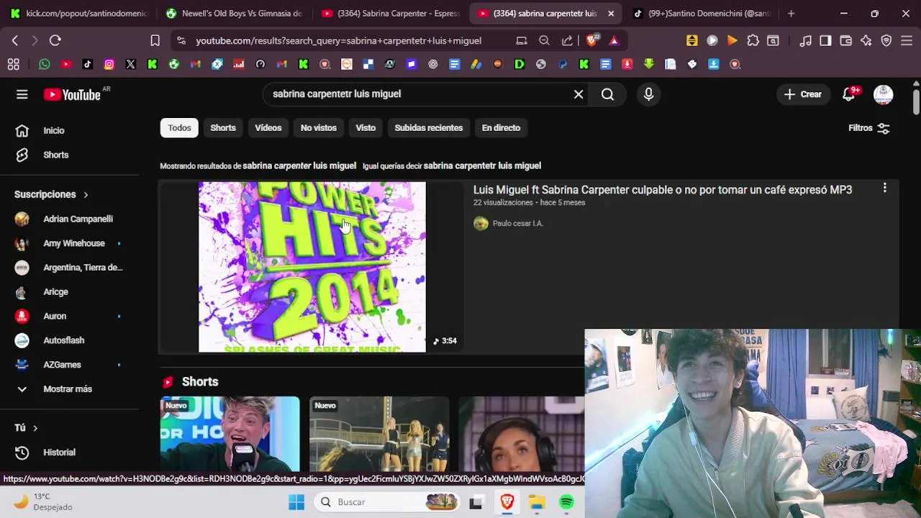
Task: Open the Extensions puzzle icon
Action: [x=753, y=41]
